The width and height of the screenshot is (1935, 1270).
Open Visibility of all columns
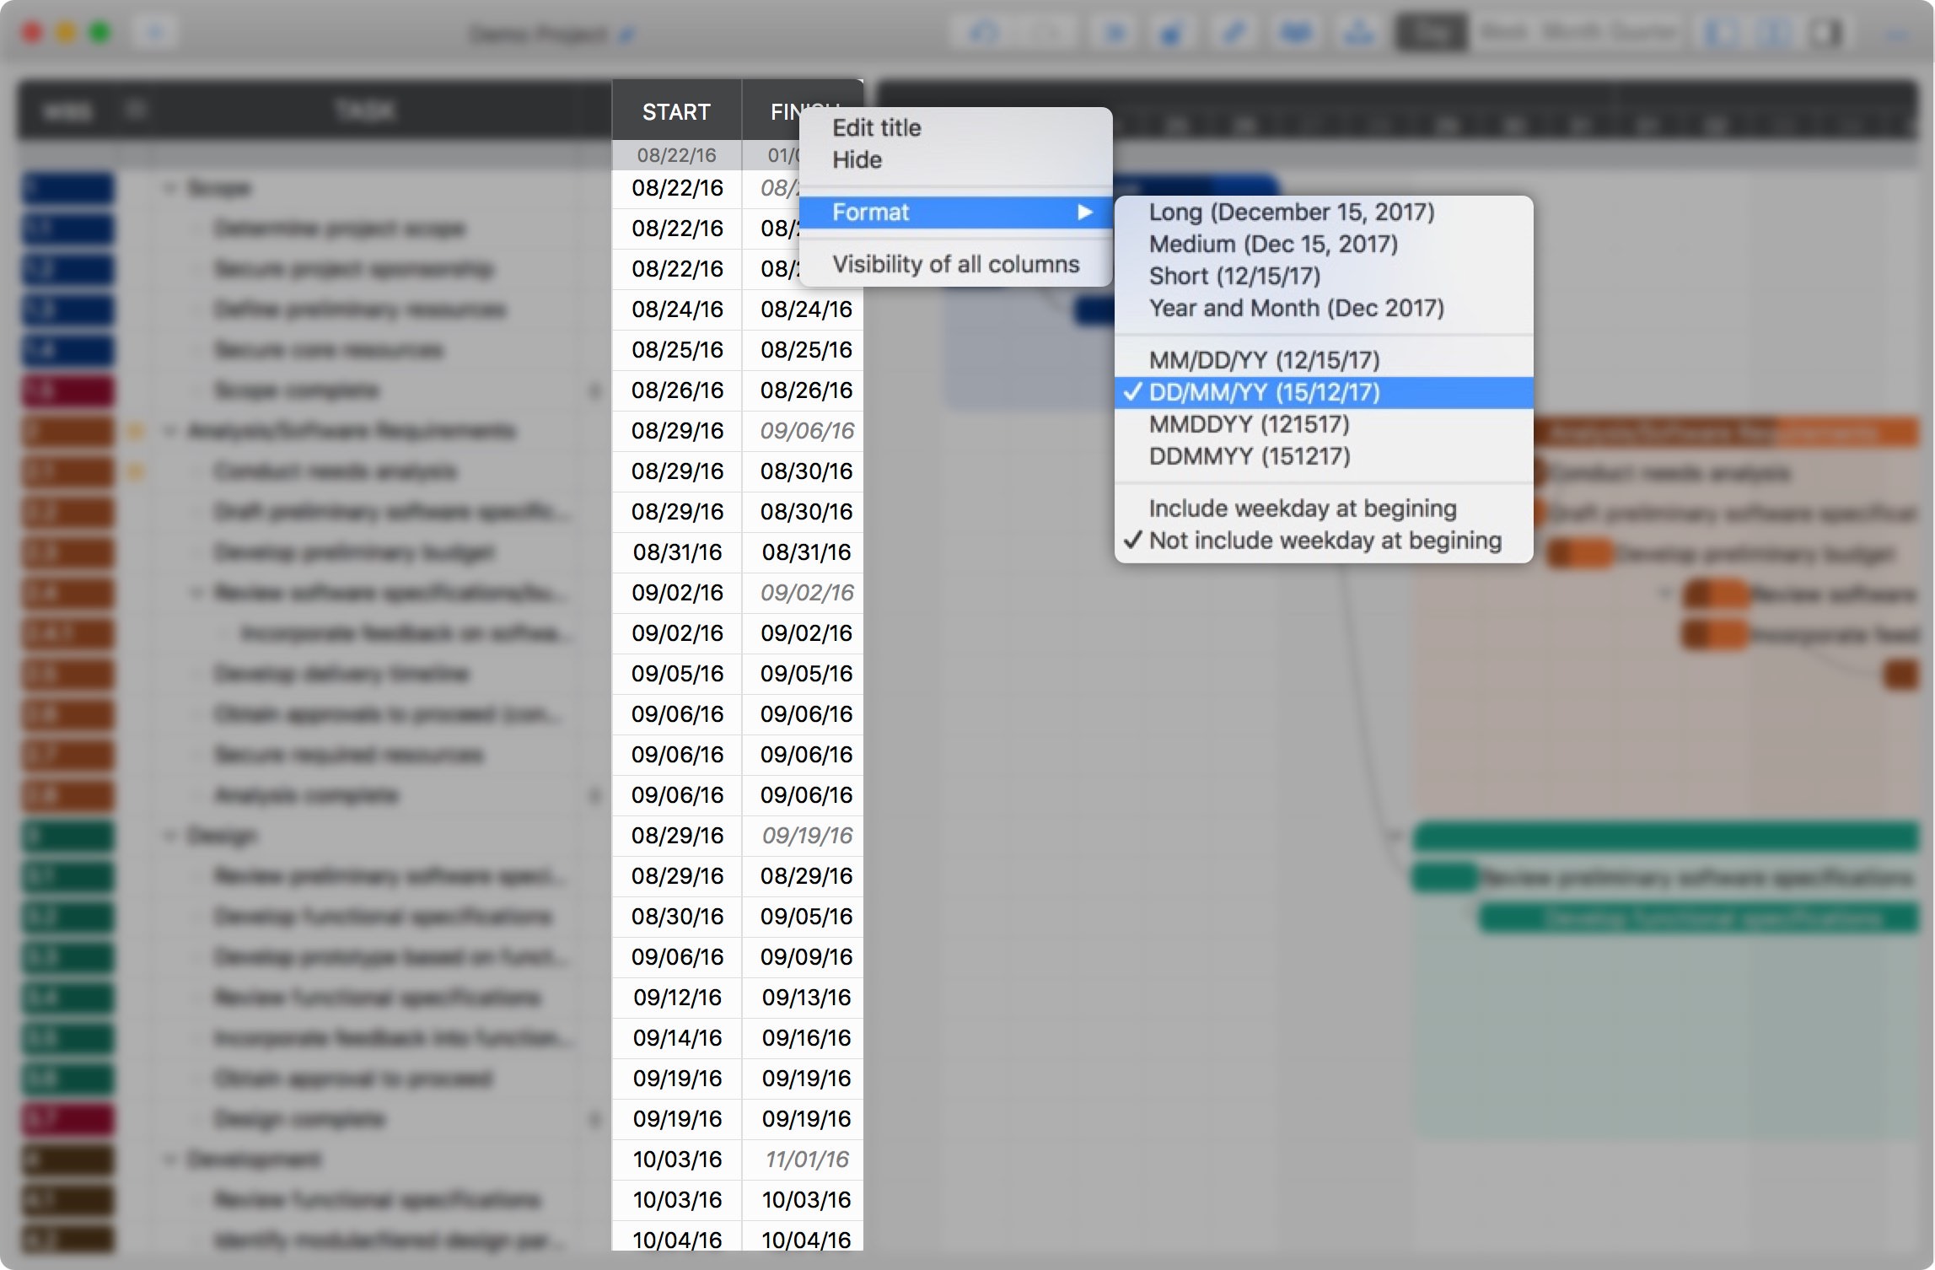[954, 265]
